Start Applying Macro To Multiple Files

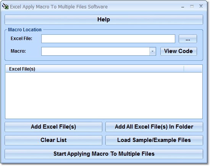pyautogui.click(x=104, y=154)
